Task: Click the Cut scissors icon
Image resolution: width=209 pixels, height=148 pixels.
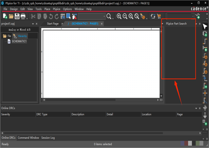Action: (x=33, y=16)
